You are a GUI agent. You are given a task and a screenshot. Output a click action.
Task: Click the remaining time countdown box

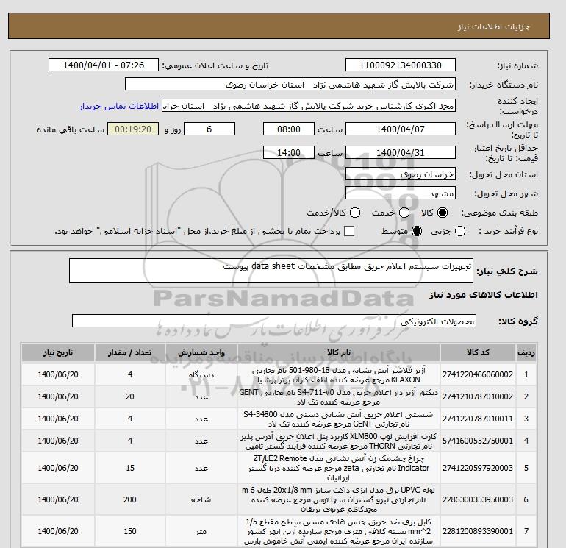click(133, 129)
